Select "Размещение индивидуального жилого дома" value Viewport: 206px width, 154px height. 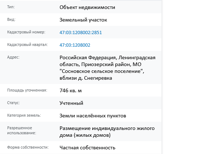click(x=107, y=132)
